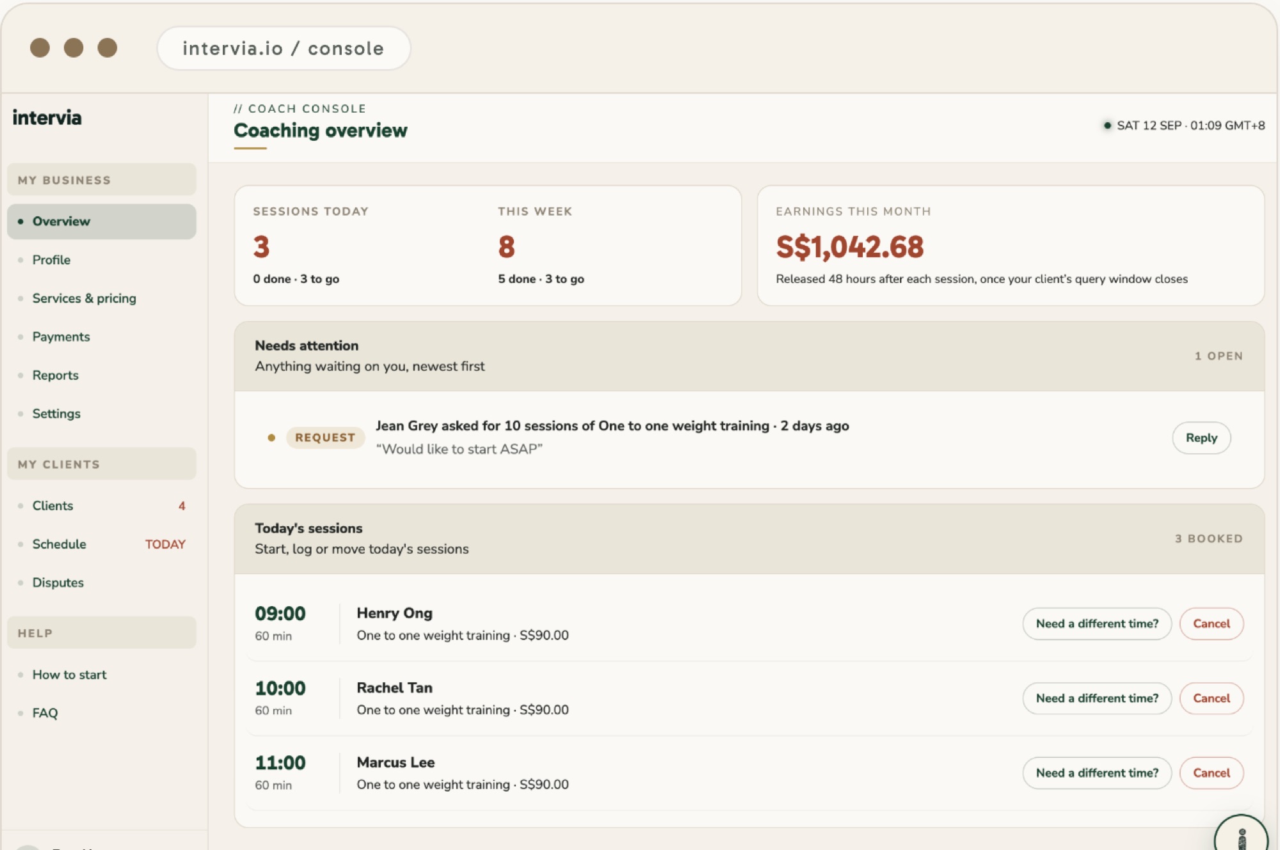Click the intervia.io / console address bar

coord(284,48)
